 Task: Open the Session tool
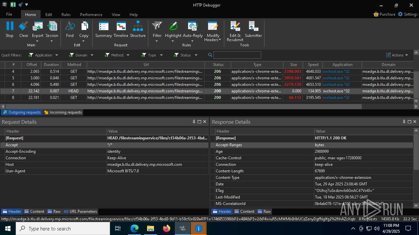(52, 26)
